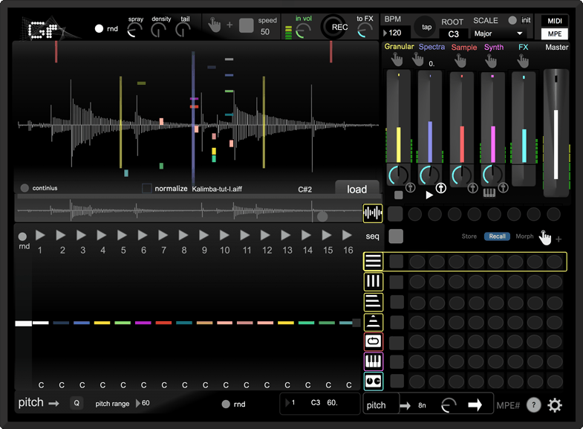Click the question mark help icon
This screenshot has width=583, height=429.
coord(533,405)
